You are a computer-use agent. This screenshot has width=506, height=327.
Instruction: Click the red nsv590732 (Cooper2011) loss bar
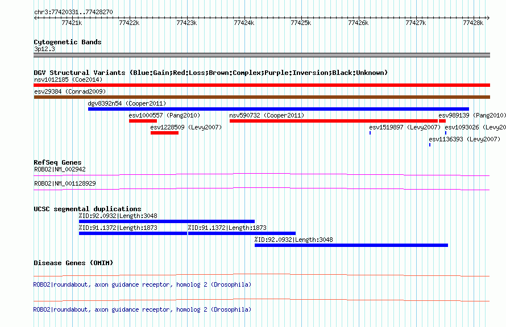tap(334, 121)
